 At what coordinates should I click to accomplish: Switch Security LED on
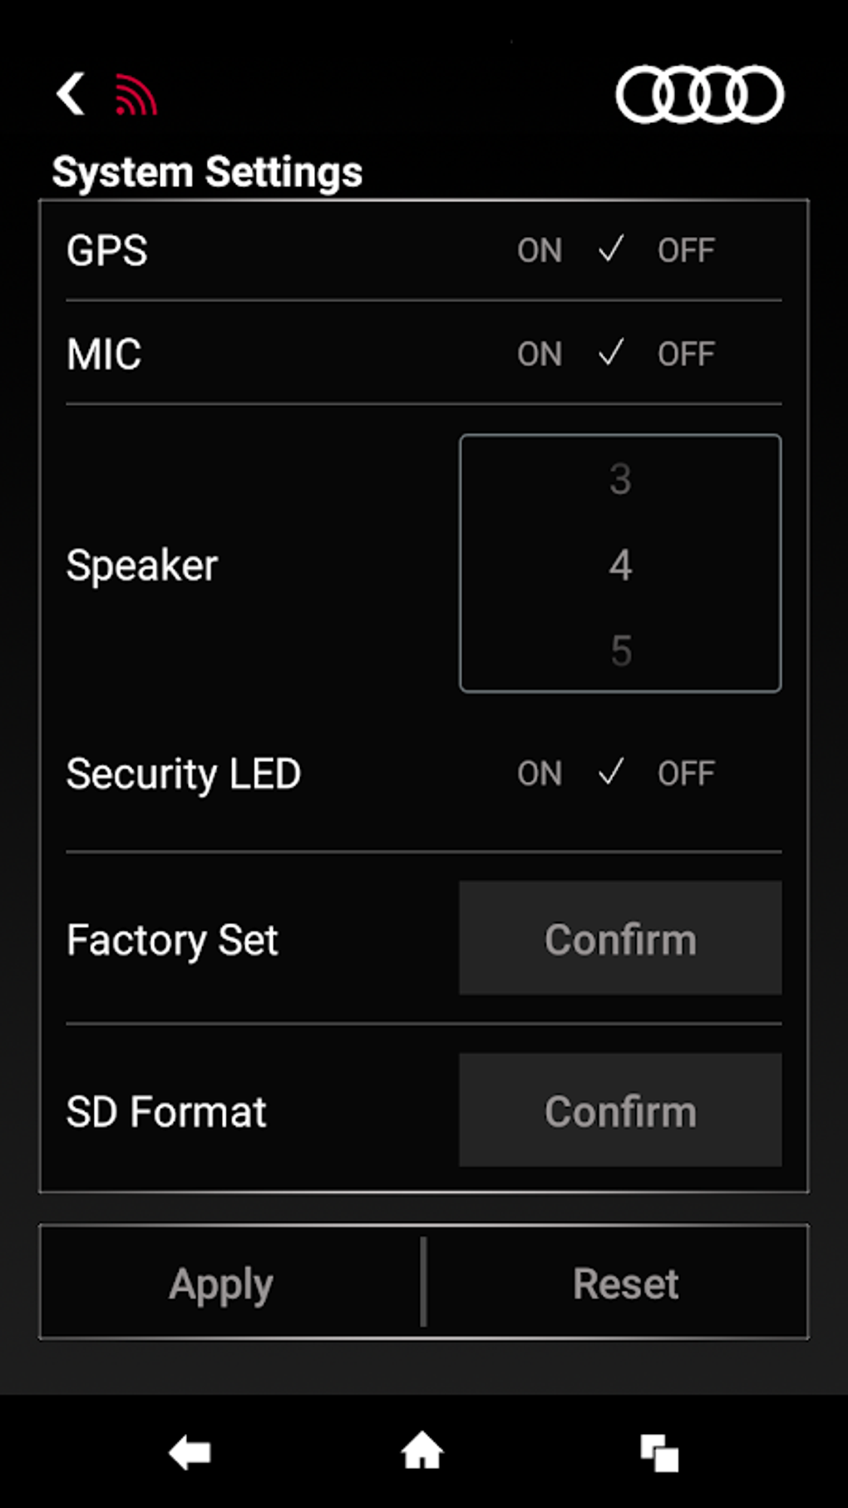coord(540,774)
